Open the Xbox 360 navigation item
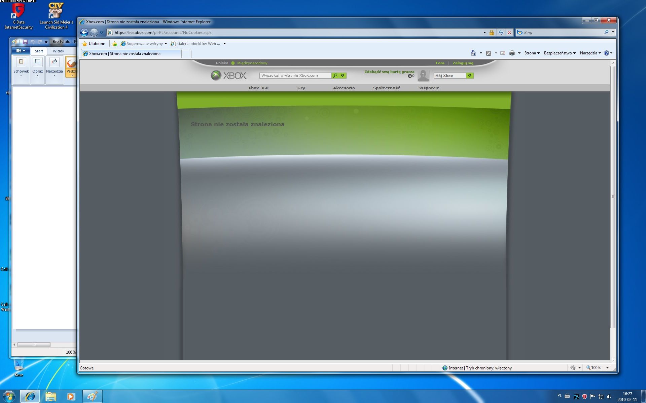 coord(258,88)
